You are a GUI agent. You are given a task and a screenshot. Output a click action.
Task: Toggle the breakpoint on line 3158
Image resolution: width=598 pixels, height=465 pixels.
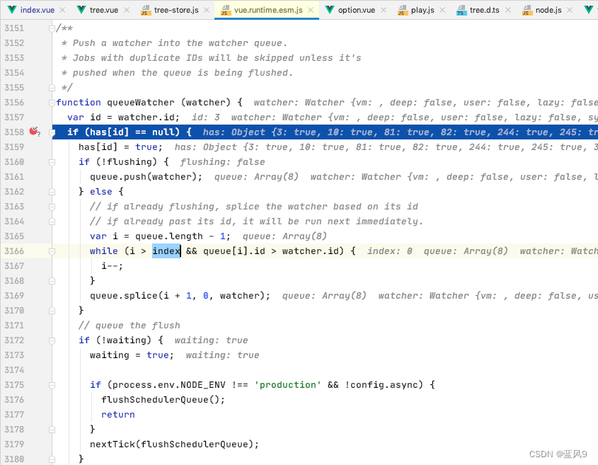point(35,132)
